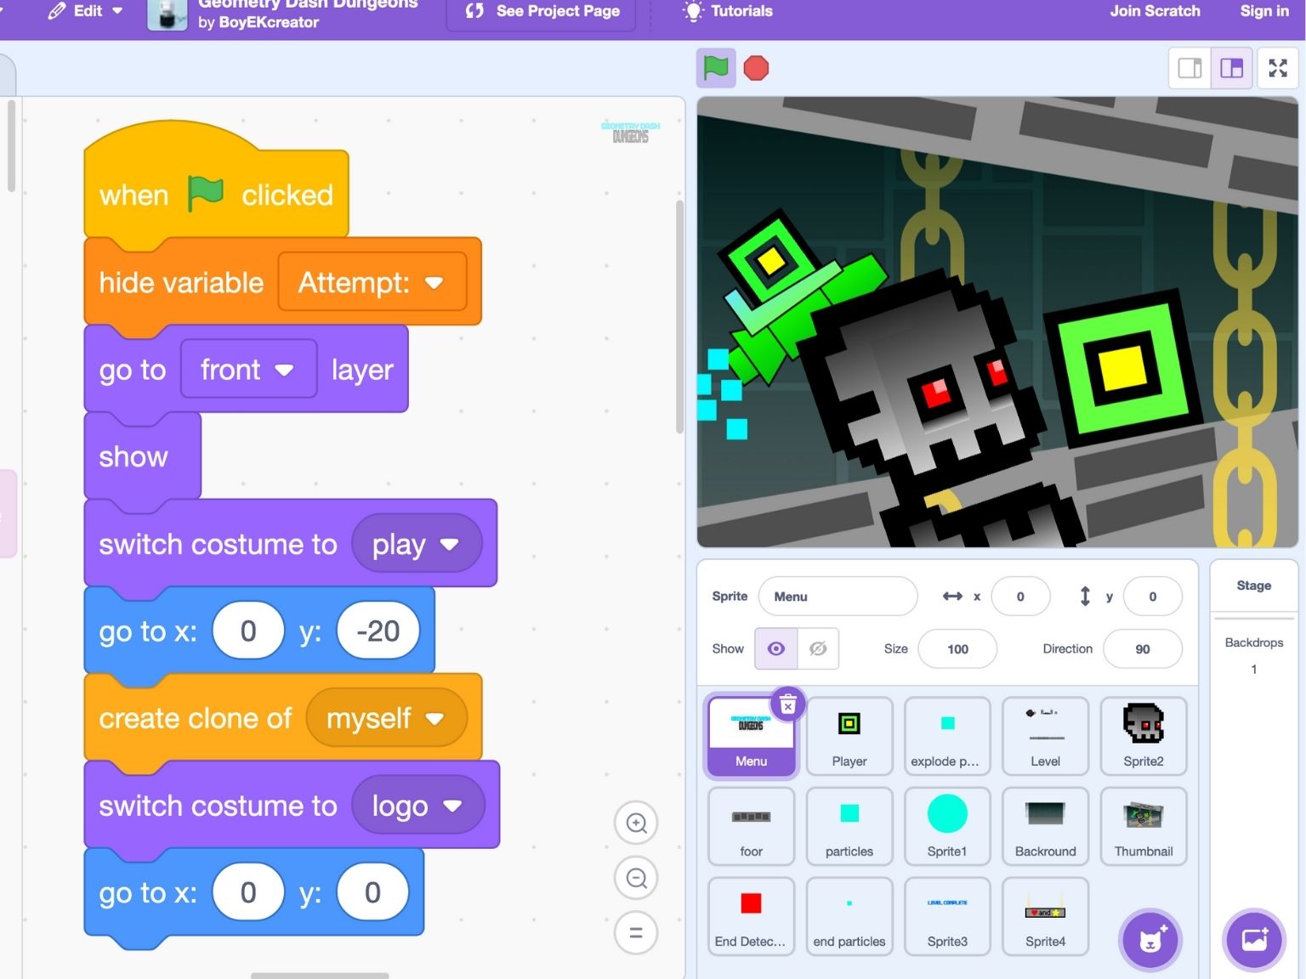
Task: Expand the front layer dropdown
Action: [x=285, y=371]
